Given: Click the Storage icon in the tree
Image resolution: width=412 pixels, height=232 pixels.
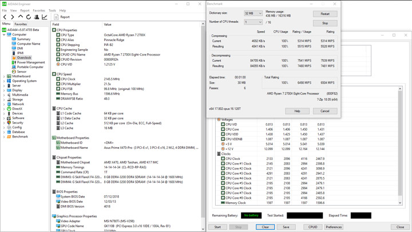Looking at the screenshot, I should click(x=9, y=100).
